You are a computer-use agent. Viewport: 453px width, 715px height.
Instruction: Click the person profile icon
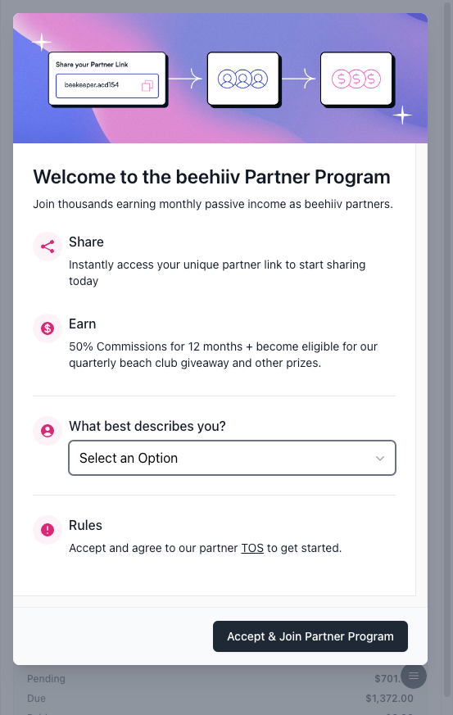click(x=48, y=431)
